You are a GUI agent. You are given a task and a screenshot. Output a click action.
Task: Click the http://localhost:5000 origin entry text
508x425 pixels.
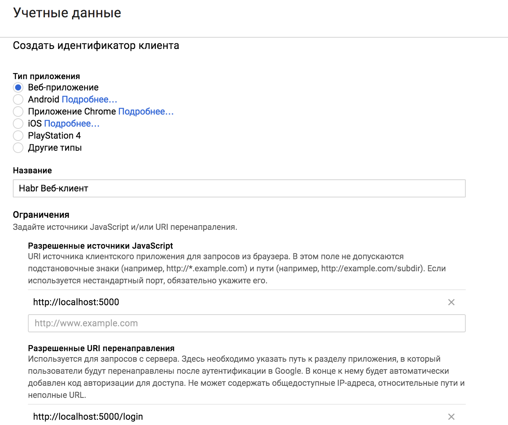[76, 302]
